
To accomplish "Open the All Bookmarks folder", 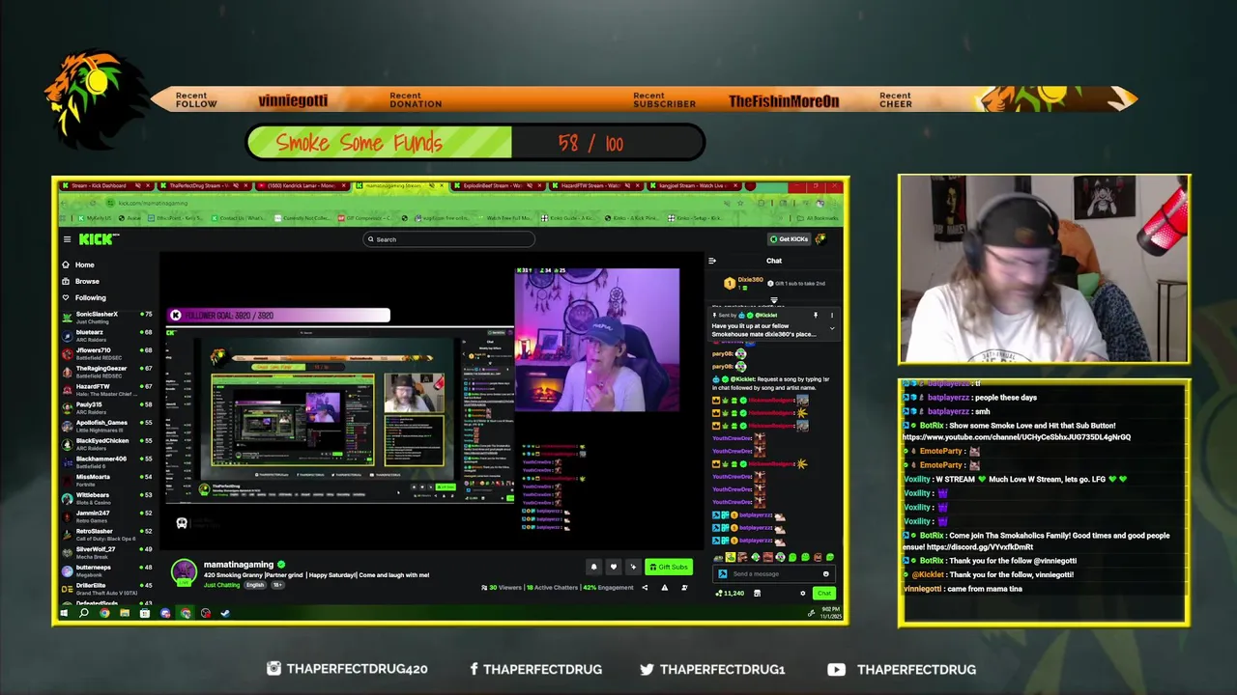I will (817, 218).
